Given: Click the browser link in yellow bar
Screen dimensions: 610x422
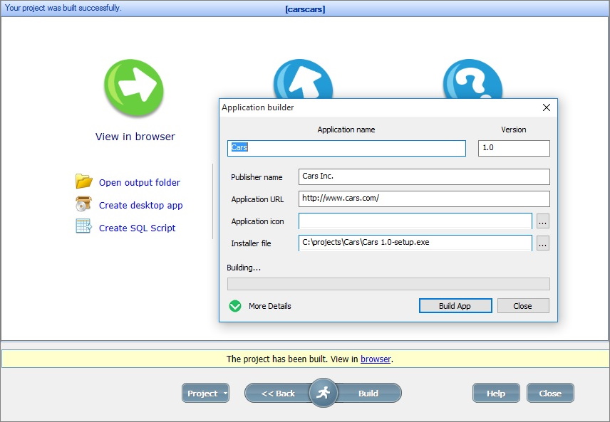Looking at the screenshot, I should coord(375,359).
